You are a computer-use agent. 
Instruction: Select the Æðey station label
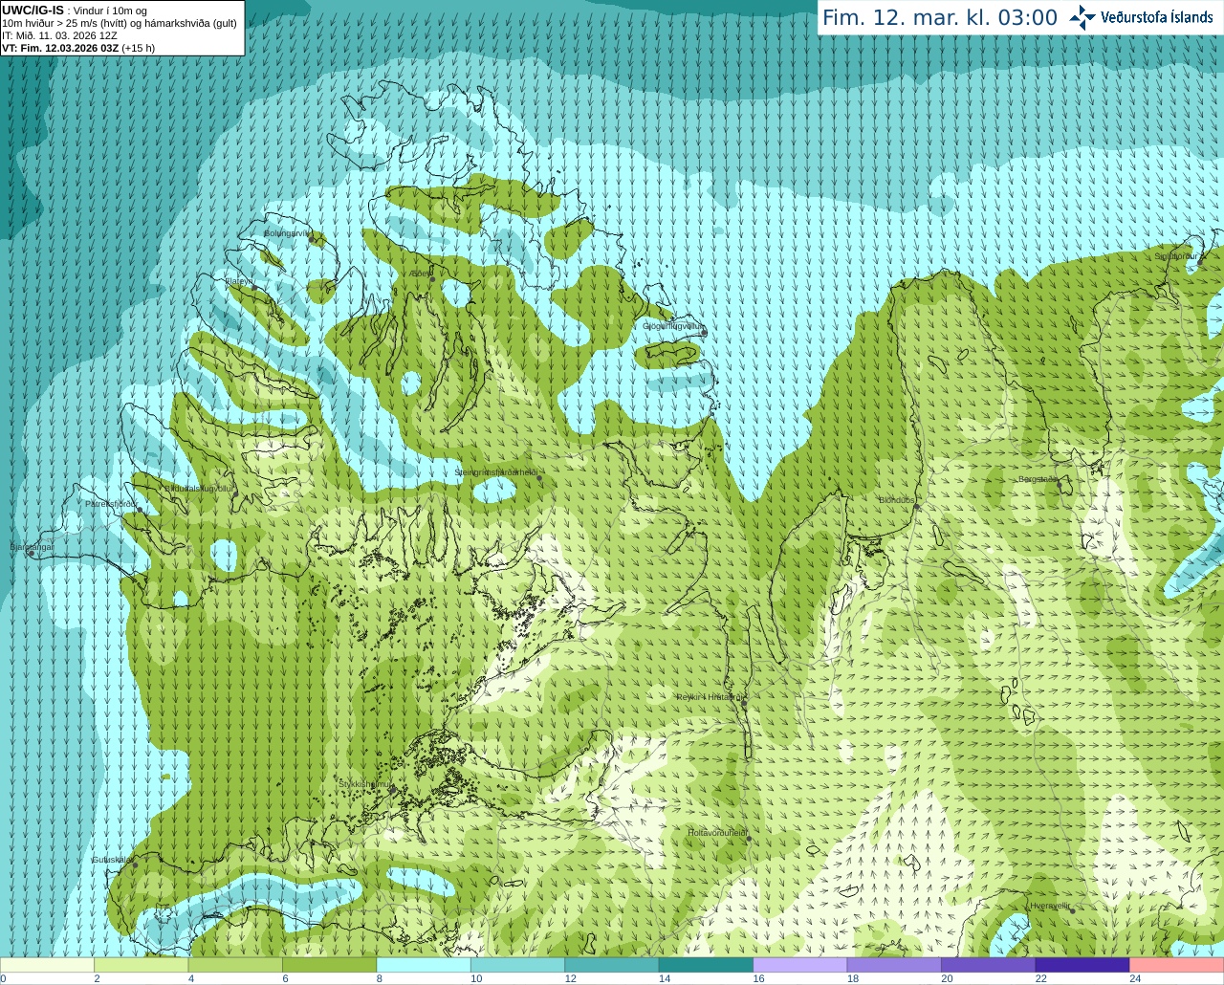420,274
